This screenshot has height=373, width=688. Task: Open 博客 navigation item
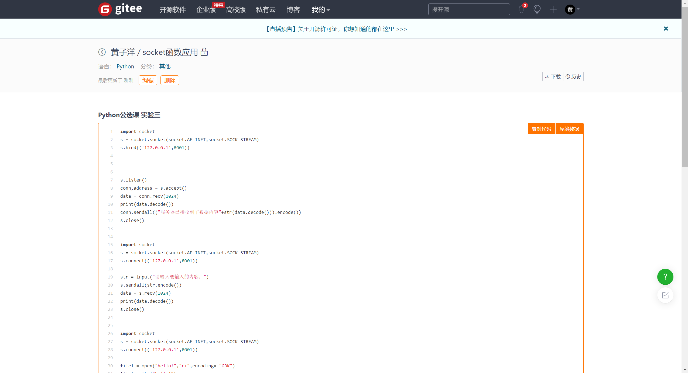pyautogui.click(x=293, y=10)
